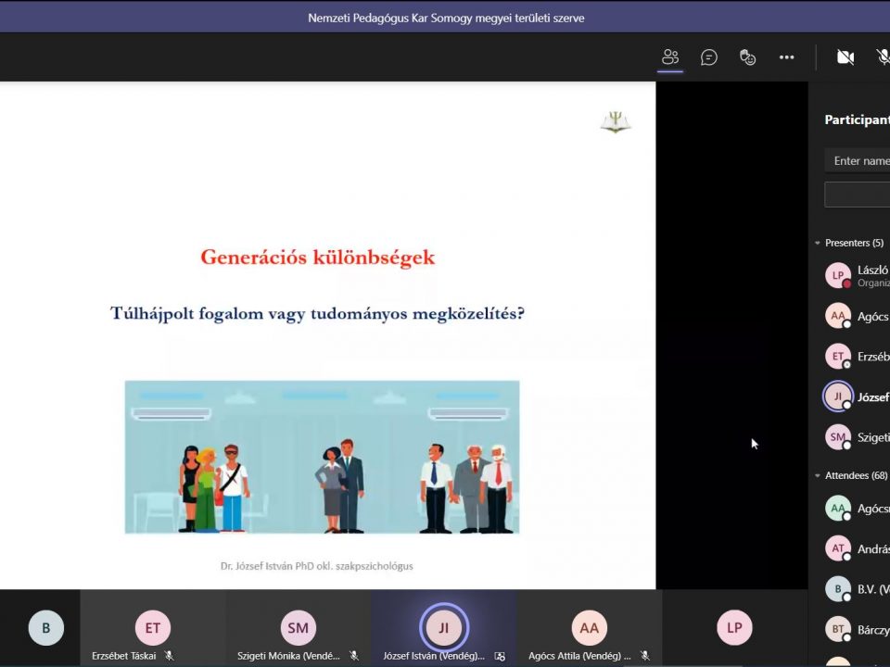Open the raise hand reactions icon
890x667 pixels.
click(748, 57)
